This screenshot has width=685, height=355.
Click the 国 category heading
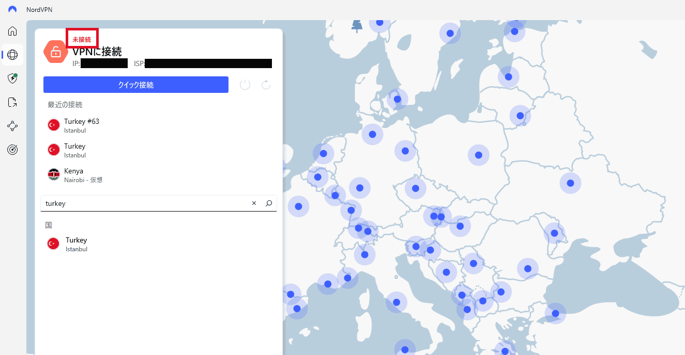(x=49, y=225)
